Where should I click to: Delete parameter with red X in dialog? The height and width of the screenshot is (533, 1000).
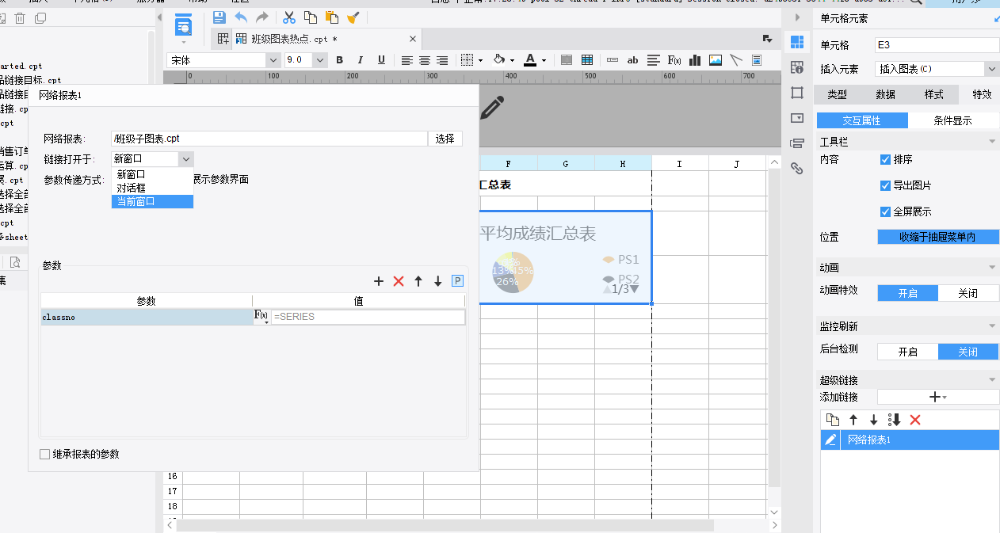pos(399,281)
